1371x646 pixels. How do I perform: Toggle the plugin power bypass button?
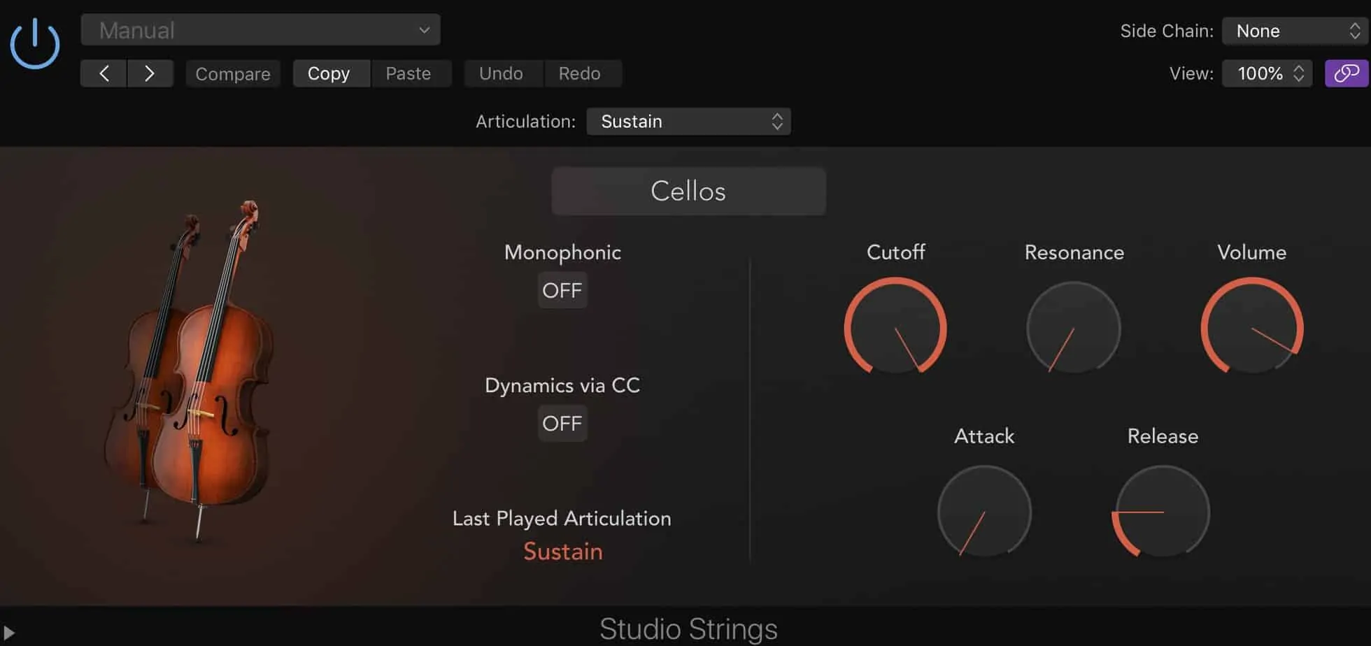pos(35,43)
